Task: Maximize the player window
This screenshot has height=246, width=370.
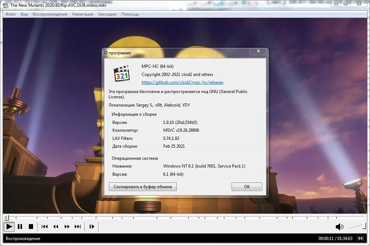Action: 346,4
